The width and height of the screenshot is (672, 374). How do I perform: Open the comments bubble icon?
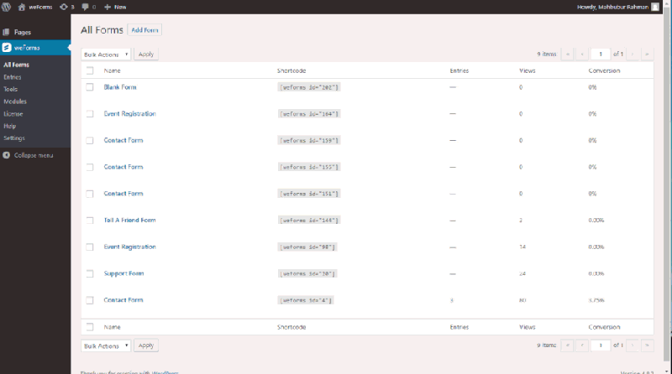tap(85, 7)
